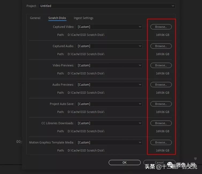
Task: Expand the Motion Graphics Template Media dropdown
Action: click(x=109, y=142)
